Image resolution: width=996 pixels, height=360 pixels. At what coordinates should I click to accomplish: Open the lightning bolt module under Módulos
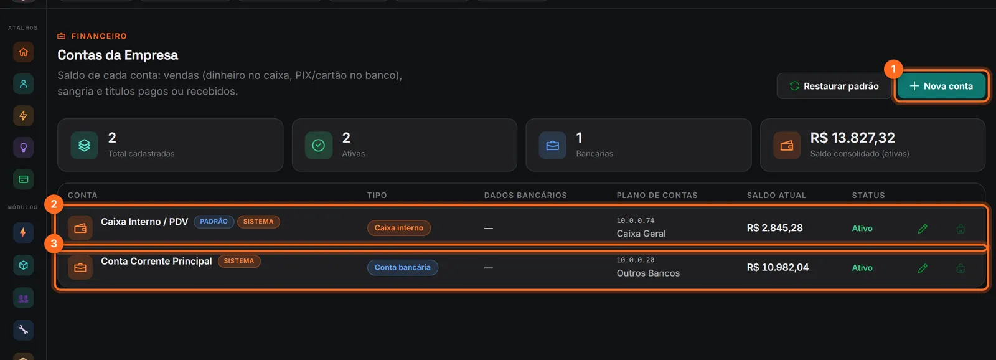tap(23, 232)
